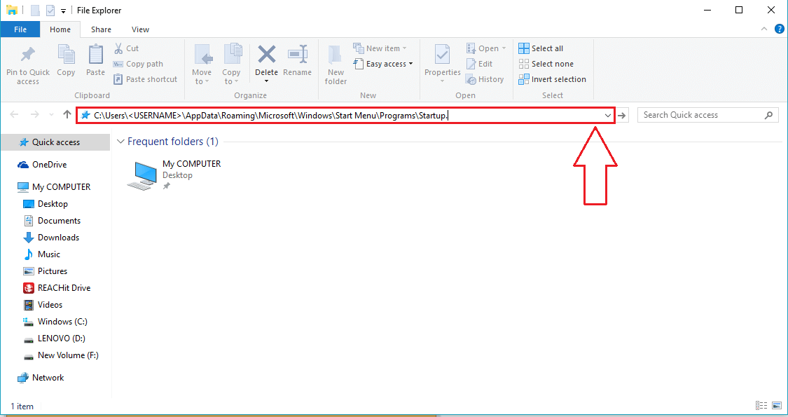Switch to Large icons view
The width and height of the screenshot is (788, 417).
tap(777, 405)
